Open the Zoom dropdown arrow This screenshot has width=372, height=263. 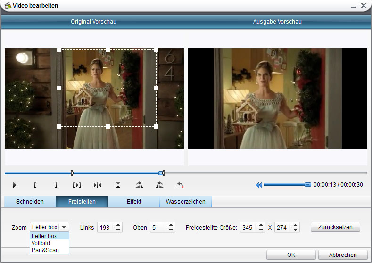click(64, 227)
